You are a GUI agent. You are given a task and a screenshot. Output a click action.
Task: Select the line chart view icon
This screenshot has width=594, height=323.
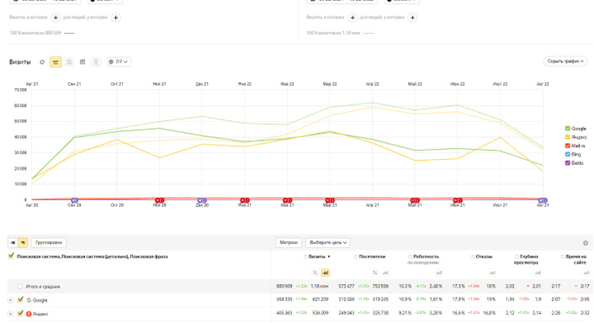(x=56, y=61)
